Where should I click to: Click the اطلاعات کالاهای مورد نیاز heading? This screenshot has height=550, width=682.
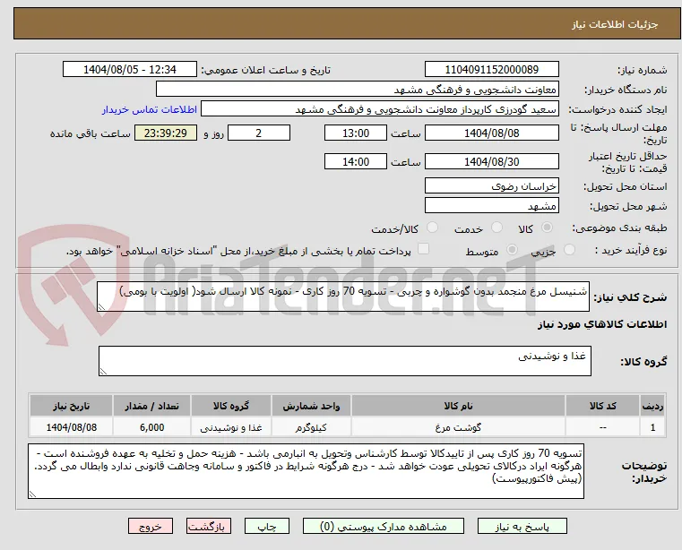click(x=602, y=324)
